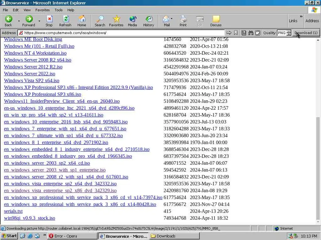Click scrollbar down arrow

click(x=318, y=222)
